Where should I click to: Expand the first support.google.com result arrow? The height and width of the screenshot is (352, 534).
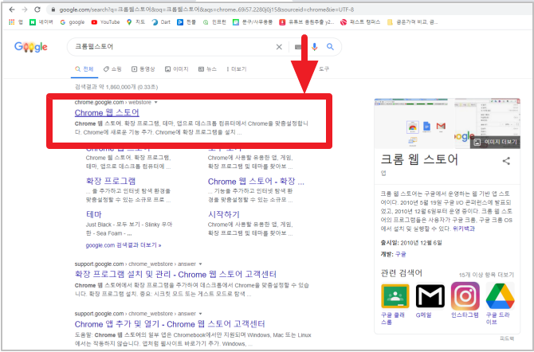tap(201, 264)
